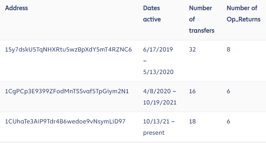Click the end date 10/19/2021
This screenshot has height=143, width=266.
160,103
